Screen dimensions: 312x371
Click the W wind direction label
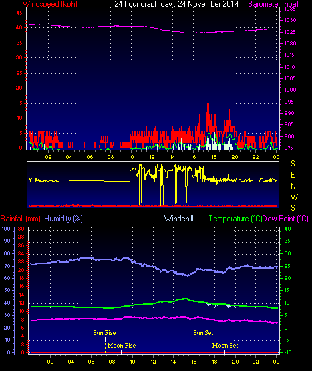click(294, 197)
